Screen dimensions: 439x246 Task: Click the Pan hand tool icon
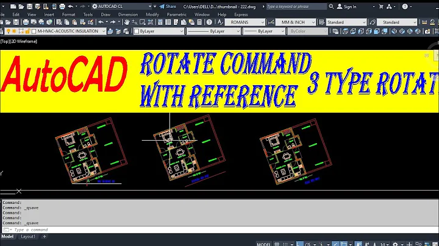(127, 22)
